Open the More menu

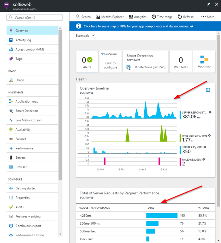click(208, 17)
